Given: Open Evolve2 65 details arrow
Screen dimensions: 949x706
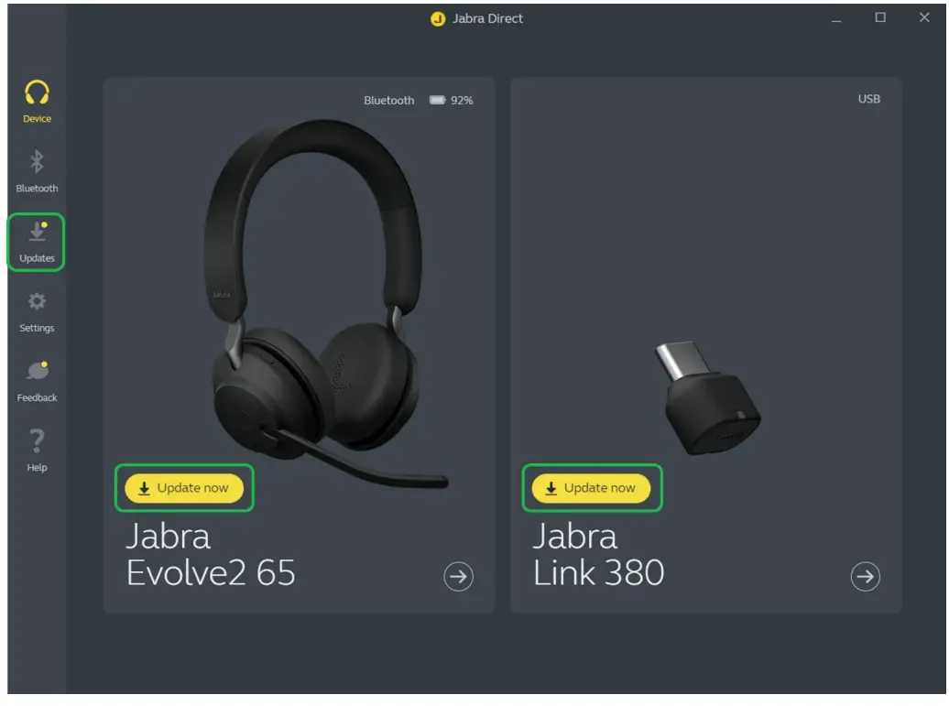Looking at the screenshot, I should [x=458, y=577].
